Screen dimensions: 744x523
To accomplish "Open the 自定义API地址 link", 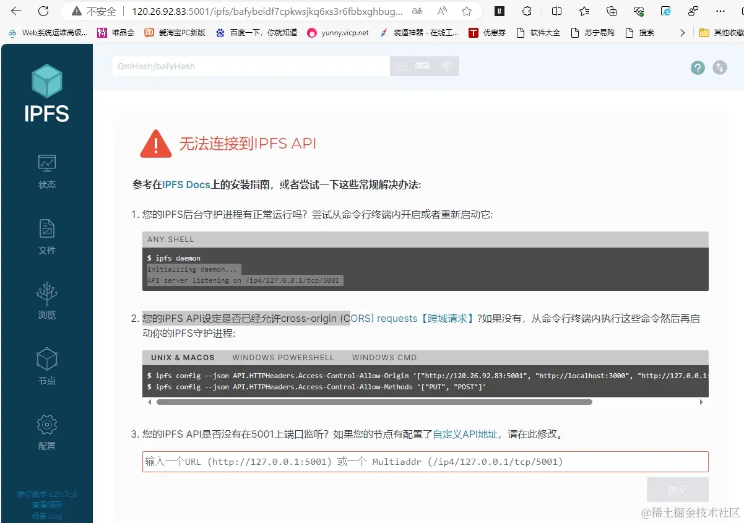I will pyautogui.click(x=465, y=434).
